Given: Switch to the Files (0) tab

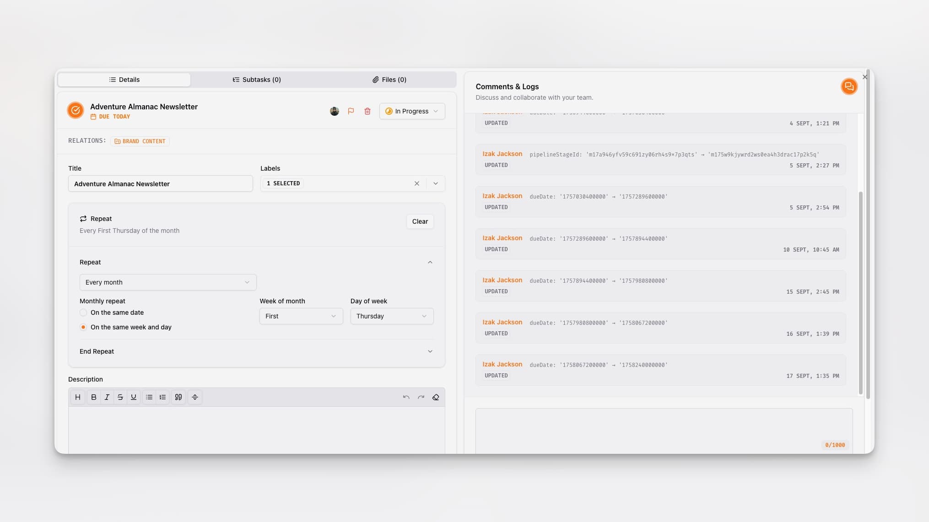Looking at the screenshot, I should coord(389,80).
